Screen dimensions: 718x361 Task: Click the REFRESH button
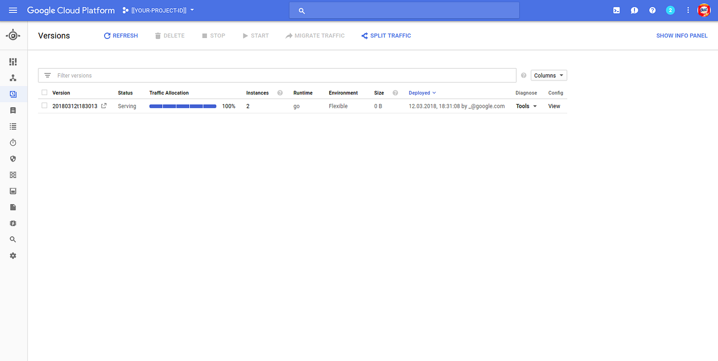121,35
